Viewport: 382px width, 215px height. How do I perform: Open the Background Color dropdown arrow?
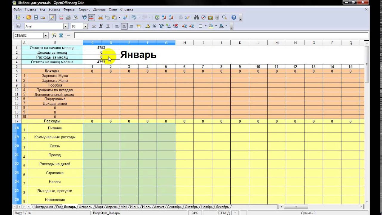click(x=216, y=26)
